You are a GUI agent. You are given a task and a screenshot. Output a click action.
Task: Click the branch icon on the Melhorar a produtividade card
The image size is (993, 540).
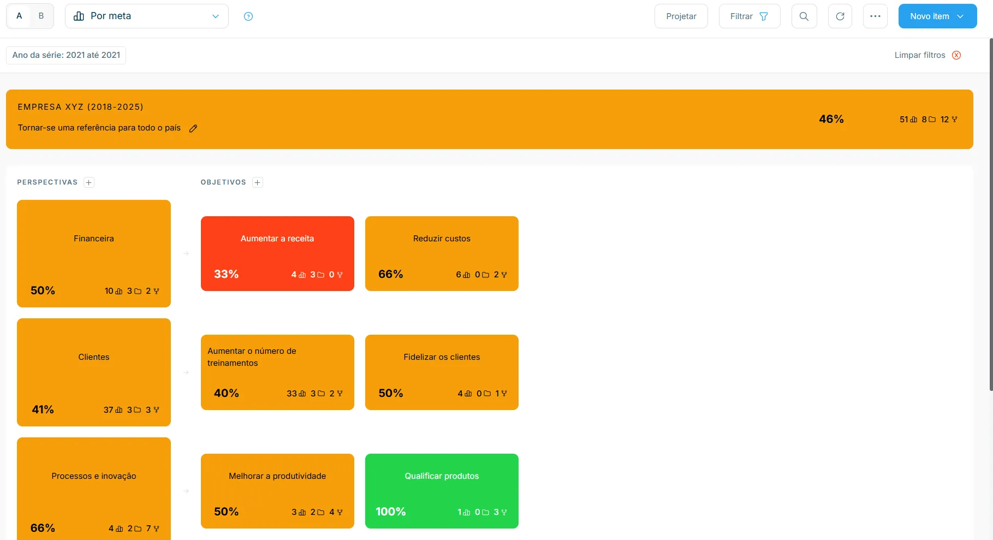[340, 513]
